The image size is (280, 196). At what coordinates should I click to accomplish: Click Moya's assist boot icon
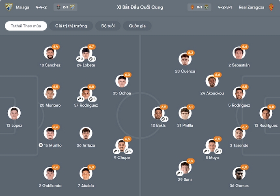(206, 151)
